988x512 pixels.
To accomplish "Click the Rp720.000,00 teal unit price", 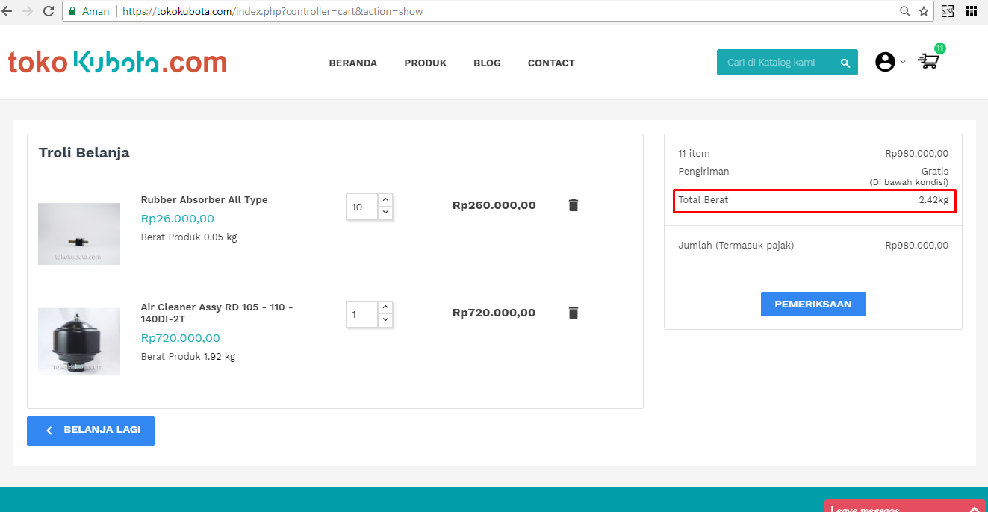I will point(181,338).
